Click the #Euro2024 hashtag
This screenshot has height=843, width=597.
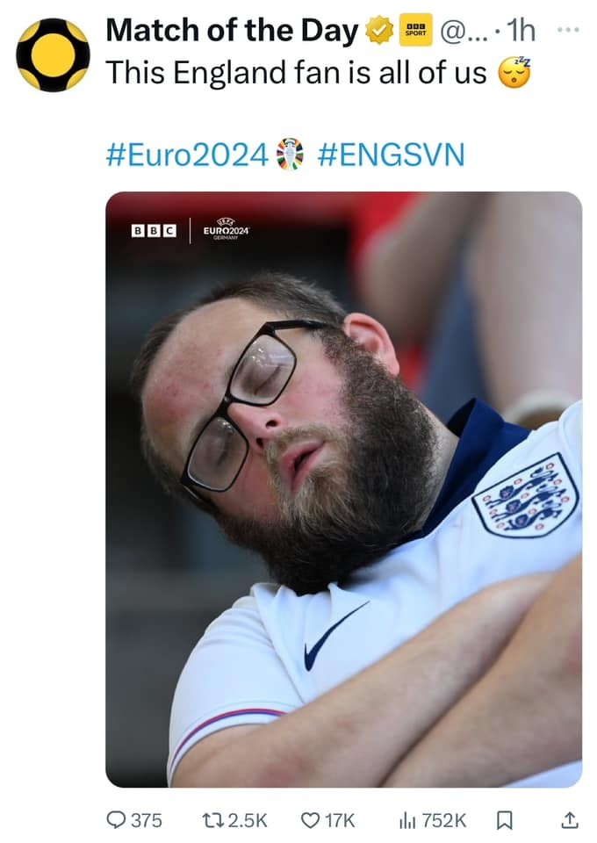click(x=185, y=155)
